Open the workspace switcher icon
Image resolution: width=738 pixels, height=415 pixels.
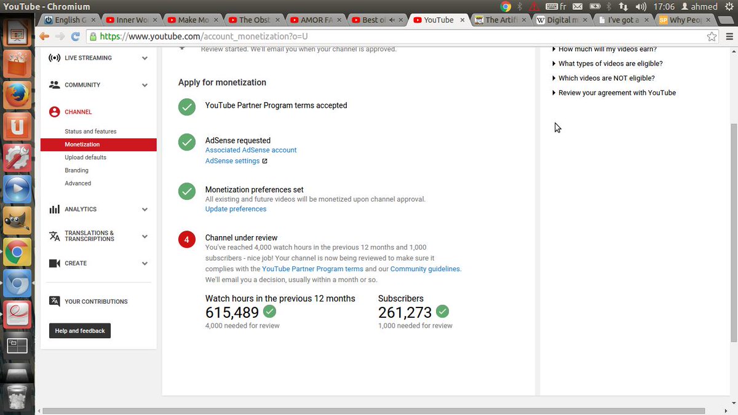pos(17,346)
